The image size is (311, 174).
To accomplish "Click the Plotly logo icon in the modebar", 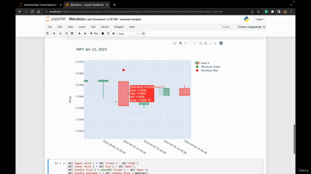I will pos(221,43).
